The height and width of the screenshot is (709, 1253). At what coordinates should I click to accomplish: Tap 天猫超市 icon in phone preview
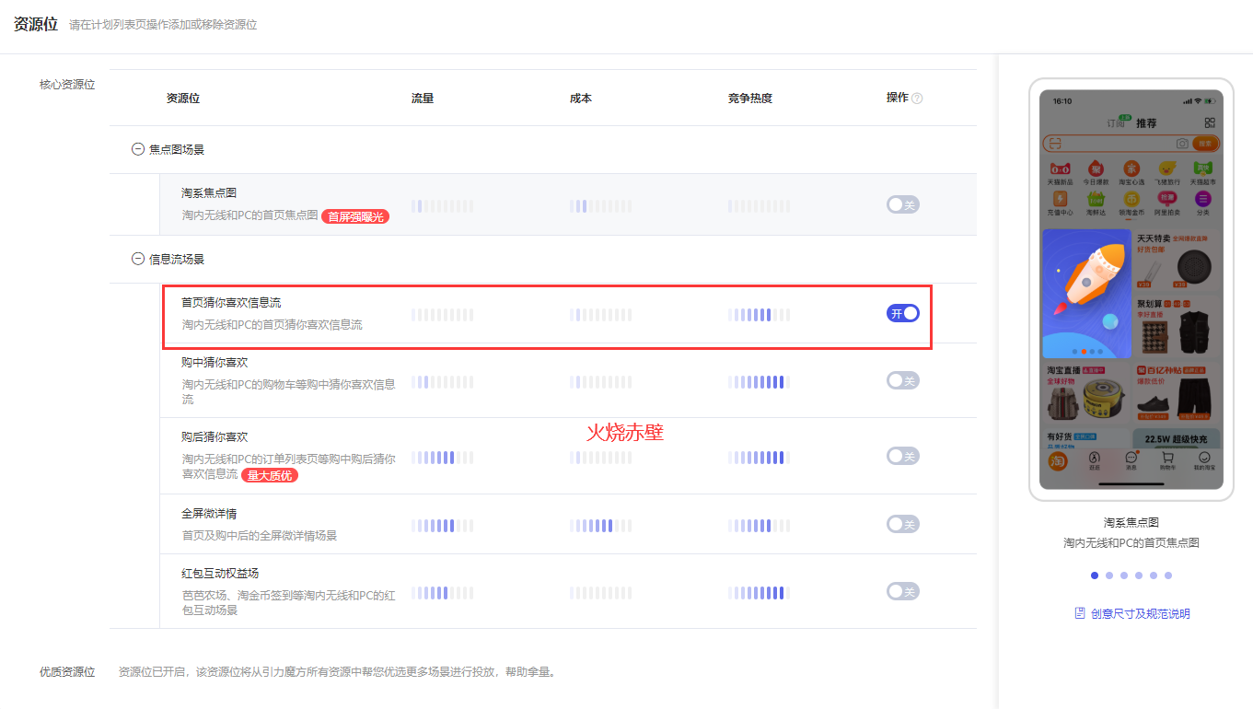1202,169
